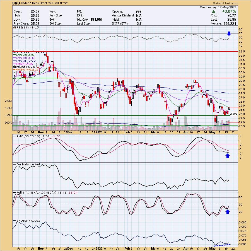Click the Chg value +0.77
This screenshot has width=251, height=251.
pos(232,16)
